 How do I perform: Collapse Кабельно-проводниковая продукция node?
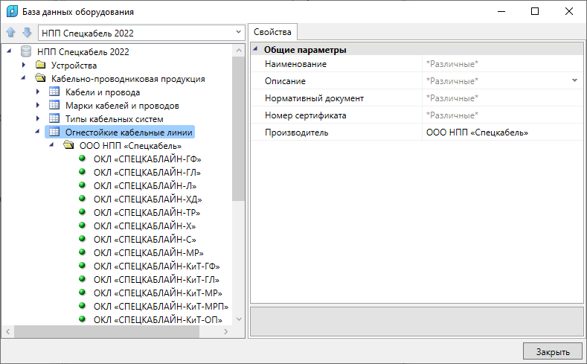23,77
